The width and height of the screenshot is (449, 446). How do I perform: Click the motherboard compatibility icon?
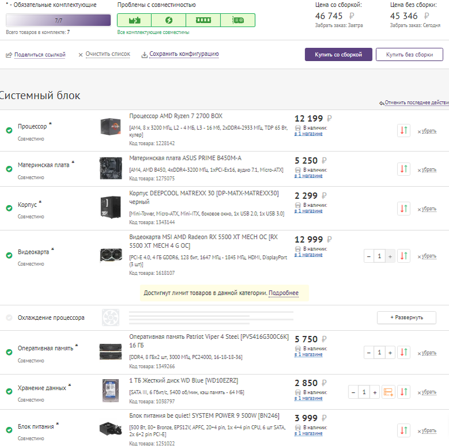[x=134, y=20]
